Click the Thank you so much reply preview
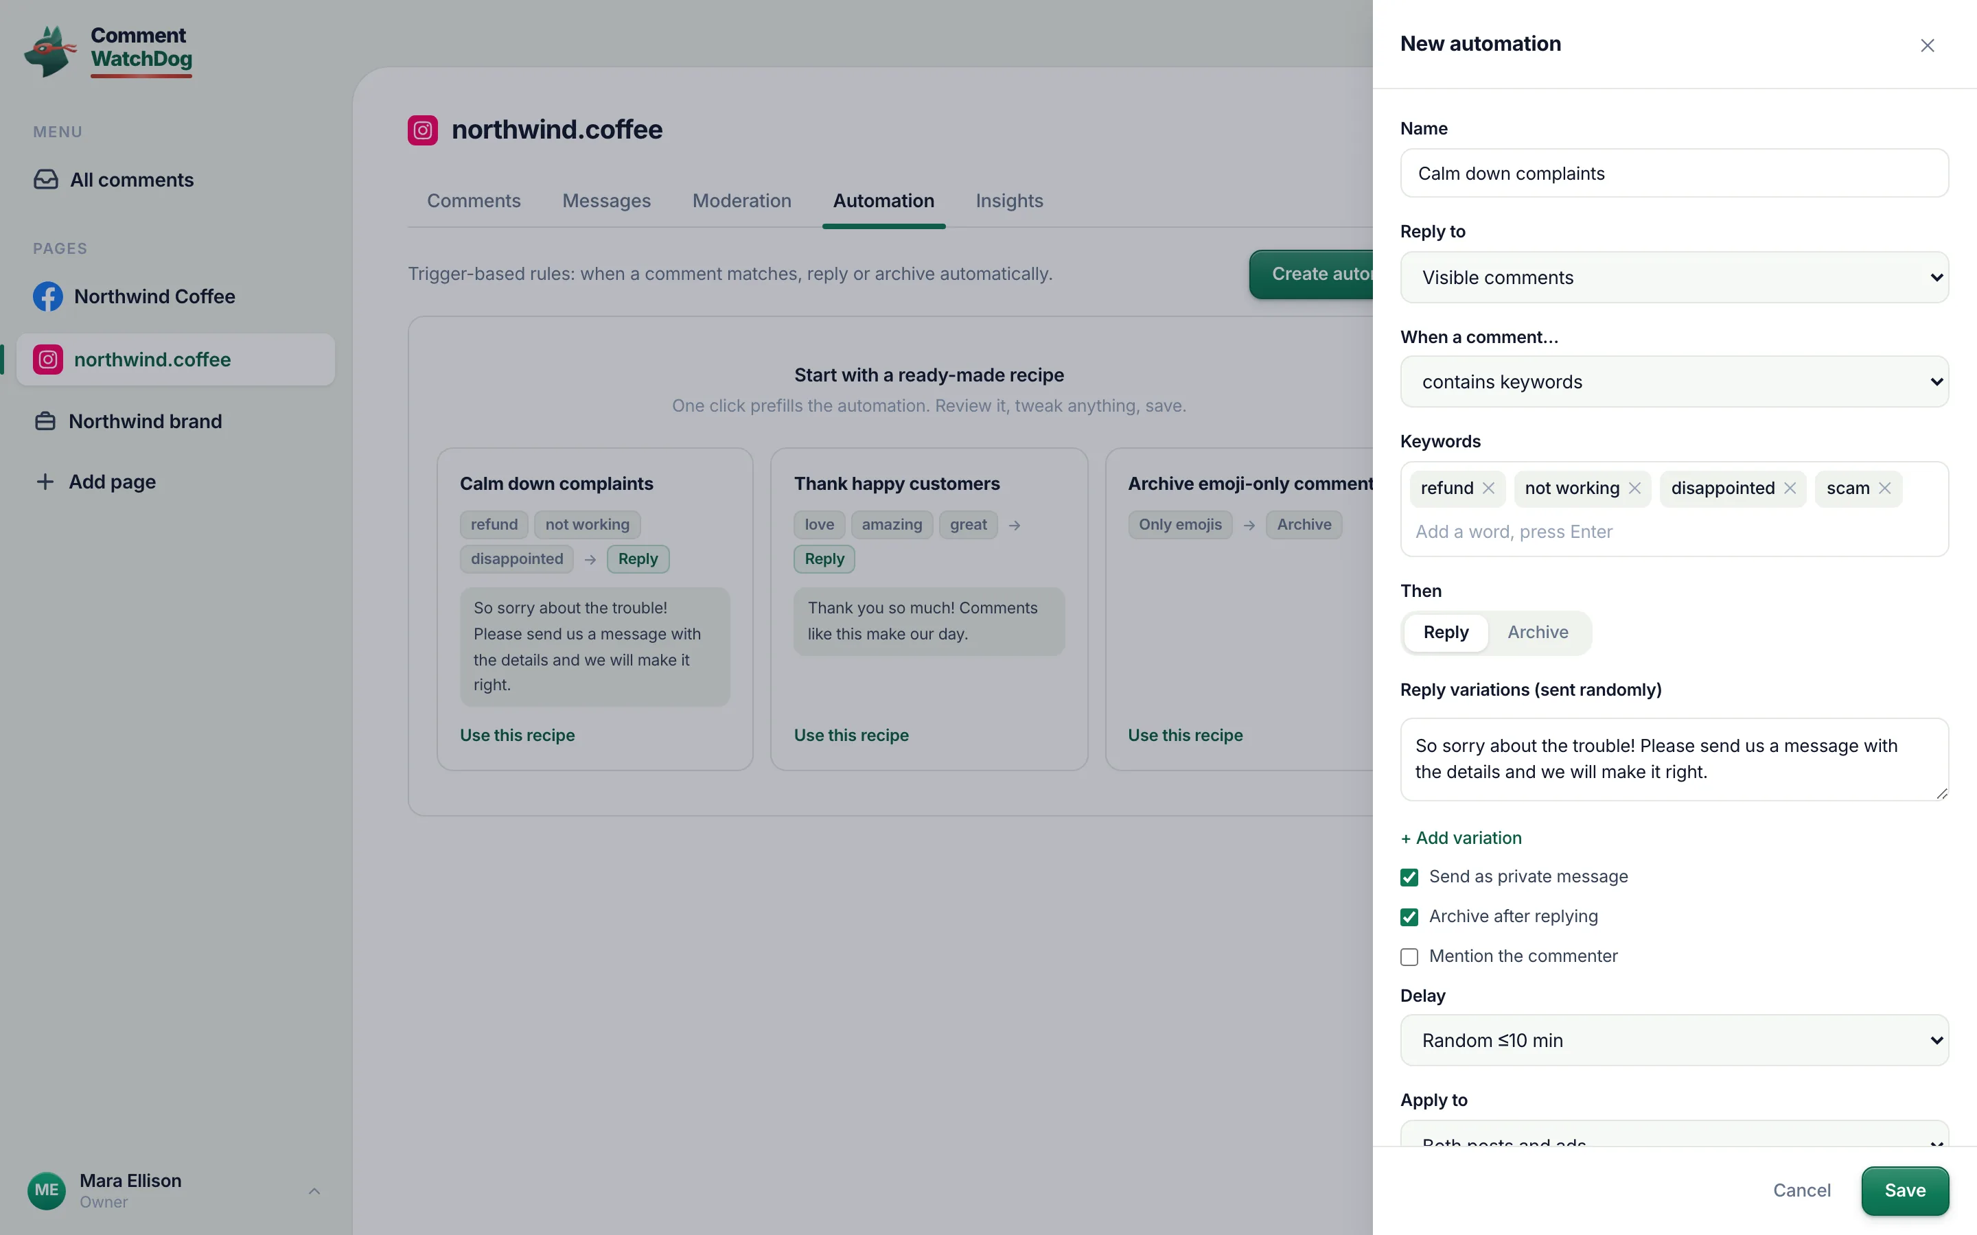Viewport: 1977px width, 1235px height. point(929,622)
